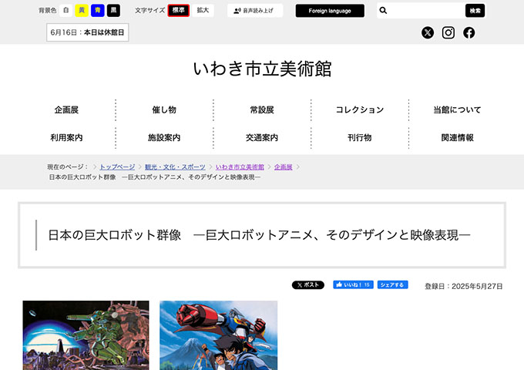Set background color to white (白)
Viewport: 524px width, 370px height.
click(65, 10)
